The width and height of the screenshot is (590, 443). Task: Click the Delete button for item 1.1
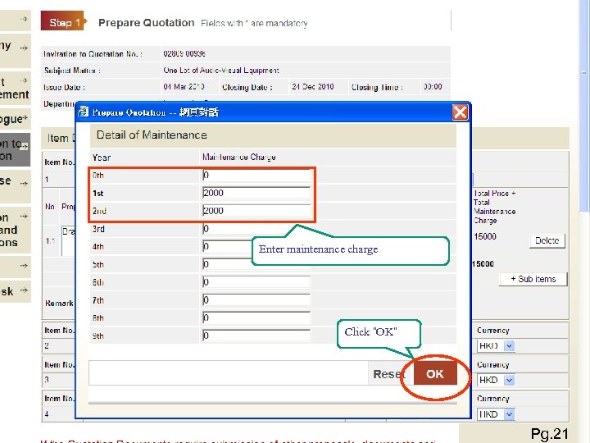(x=547, y=240)
